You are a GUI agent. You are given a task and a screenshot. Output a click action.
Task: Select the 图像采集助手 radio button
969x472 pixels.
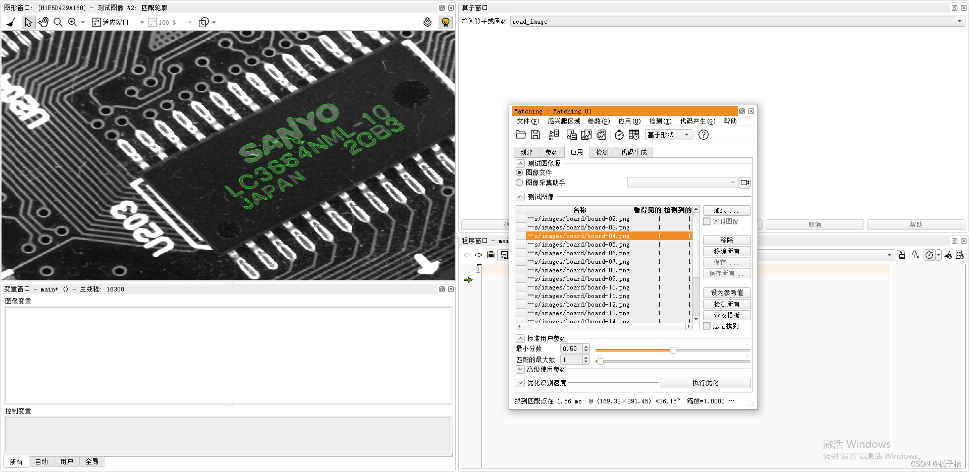coord(519,183)
